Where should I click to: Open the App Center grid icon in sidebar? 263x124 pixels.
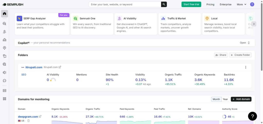coord(5,99)
